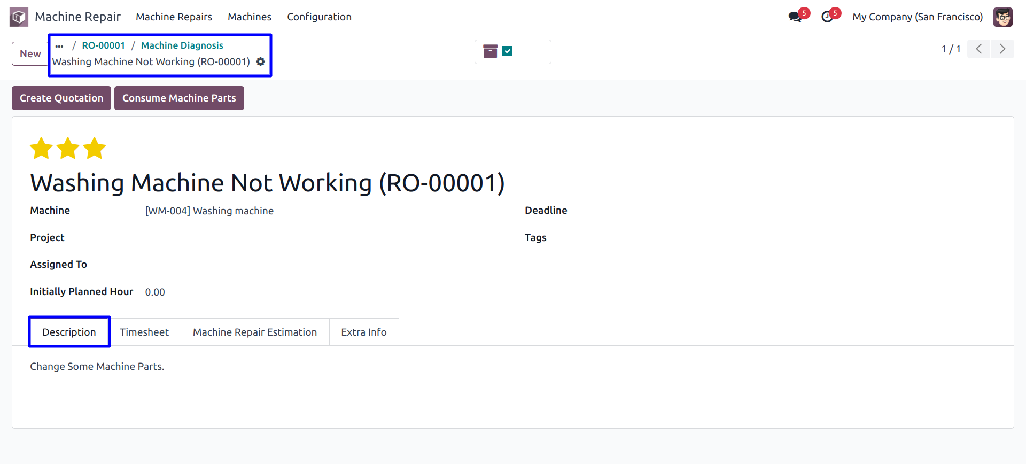This screenshot has width=1026, height=464.
Task: Go to next record arrow
Action: [x=1002, y=49]
